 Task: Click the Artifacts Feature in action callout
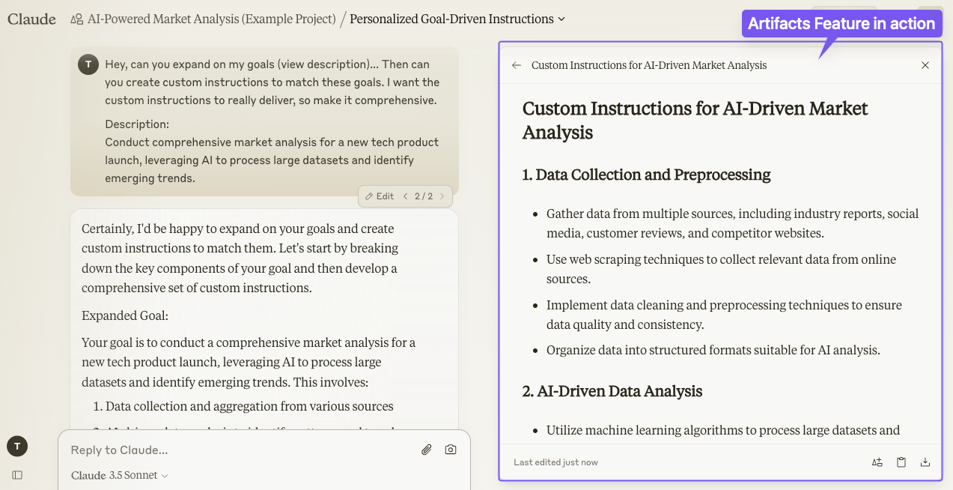pos(841,24)
